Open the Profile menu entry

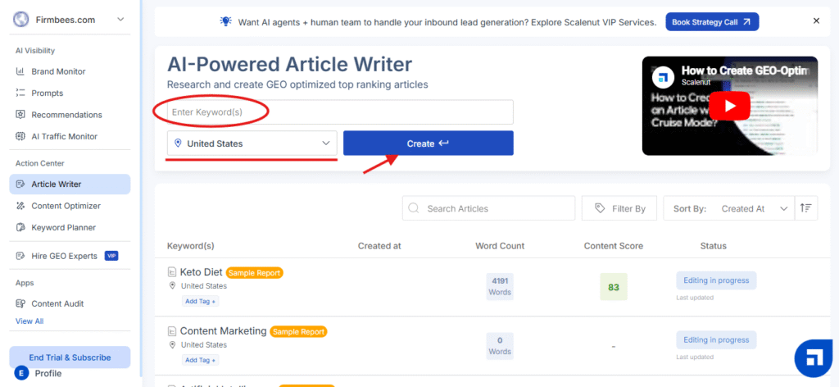point(48,374)
